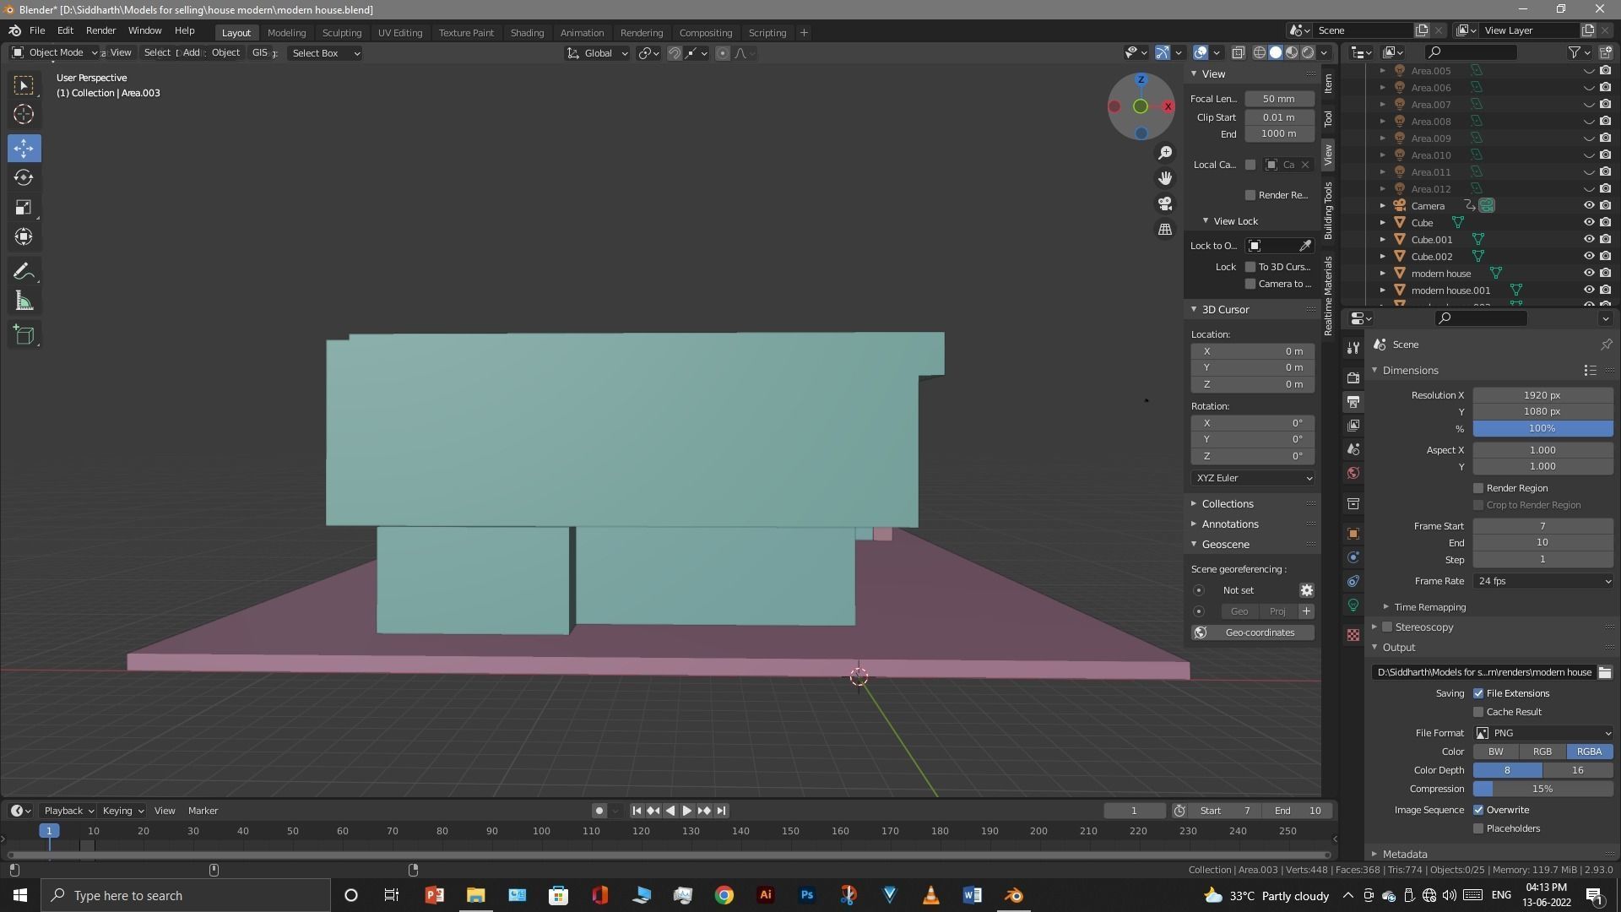Toggle camera view icon in viewport

(1165, 204)
